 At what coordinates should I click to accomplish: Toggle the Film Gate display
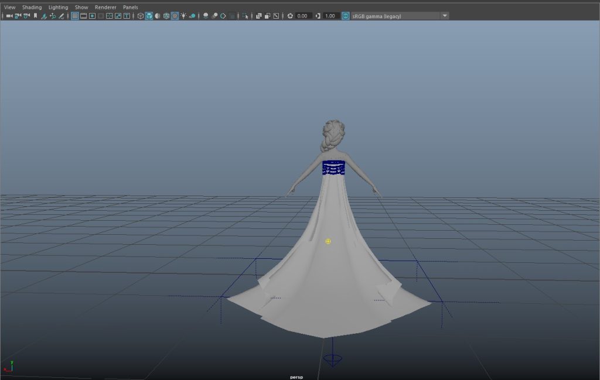pyautogui.click(x=83, y=16)
